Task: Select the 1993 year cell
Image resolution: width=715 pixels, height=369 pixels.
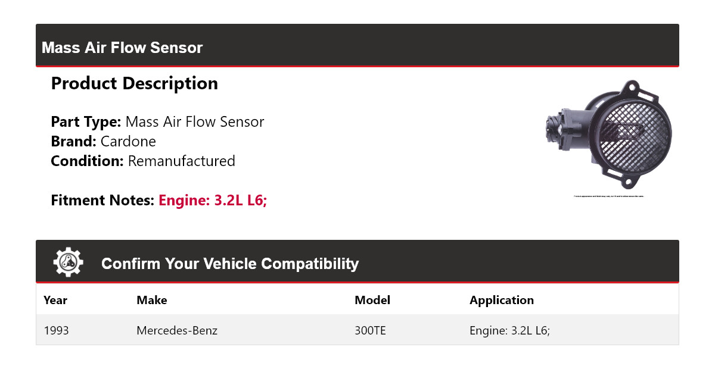Action: tap(57, 330)
